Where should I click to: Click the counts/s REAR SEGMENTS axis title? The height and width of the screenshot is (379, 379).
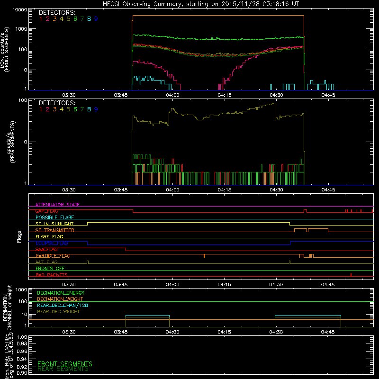point(11,142)
